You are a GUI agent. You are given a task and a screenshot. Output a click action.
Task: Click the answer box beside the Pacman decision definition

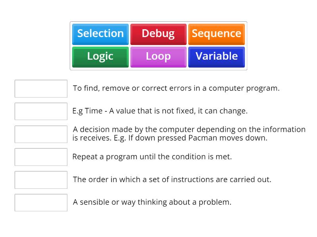[x=41, y=134]
